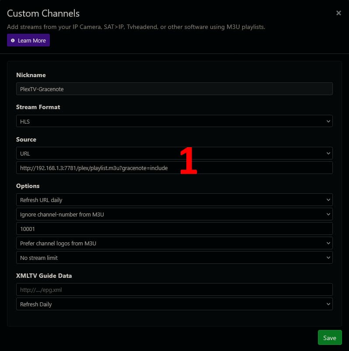Open the Refresh Daily guide dropdown
Image resolution: width=349 pixels, height=351 pixels.
click(174, 304)
